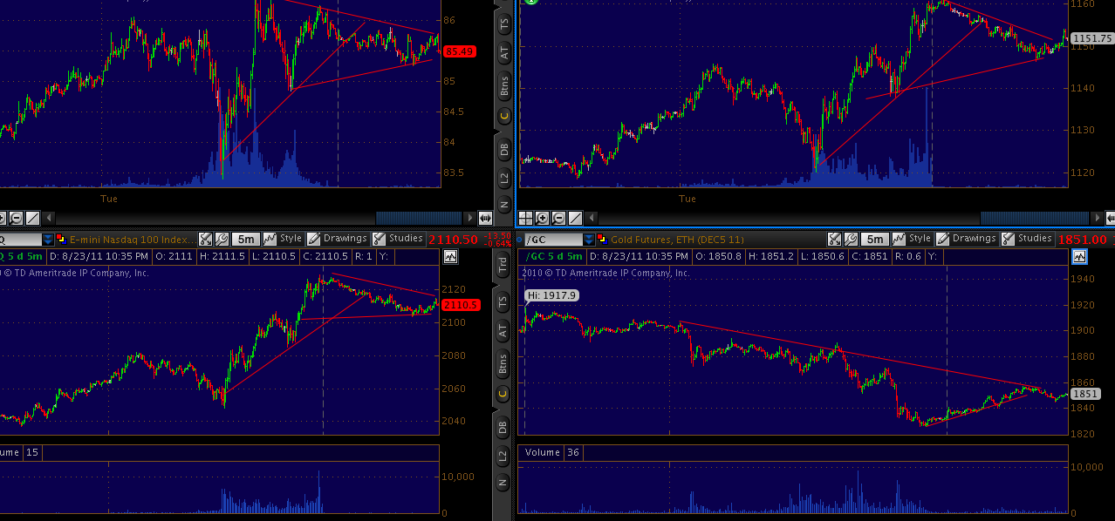Open the Style menu on the Nasdaq chart

[284, 239]
